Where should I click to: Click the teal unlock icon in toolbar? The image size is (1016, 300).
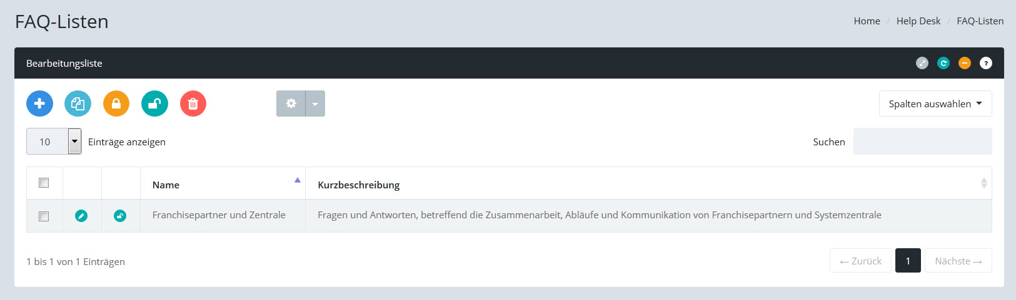point(154,104)
